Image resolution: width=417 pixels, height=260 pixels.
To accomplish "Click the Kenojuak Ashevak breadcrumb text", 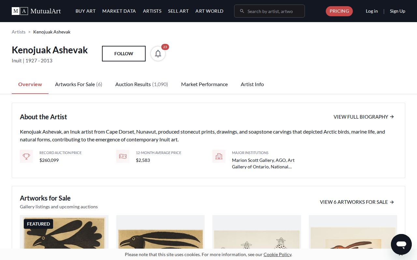I will click(52, 32).
